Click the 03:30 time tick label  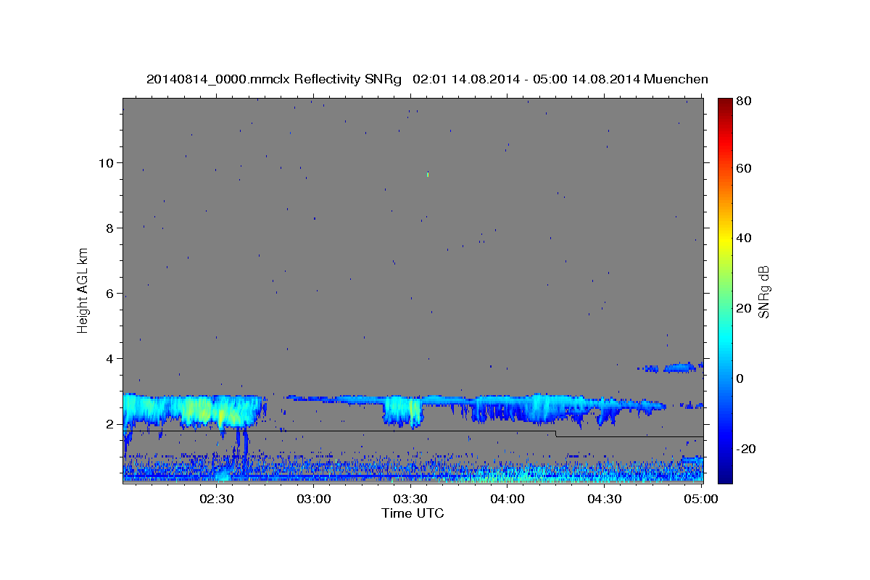click(x=410, y=500)
